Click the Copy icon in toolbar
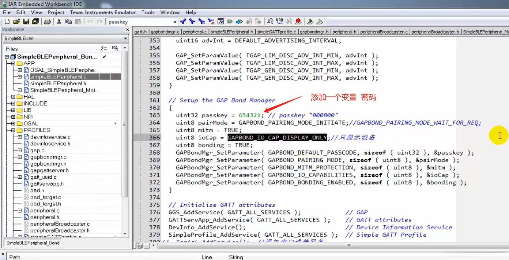 pos(69,21)
